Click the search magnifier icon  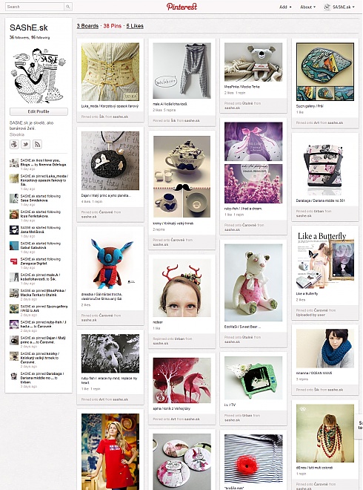point(68,7)
